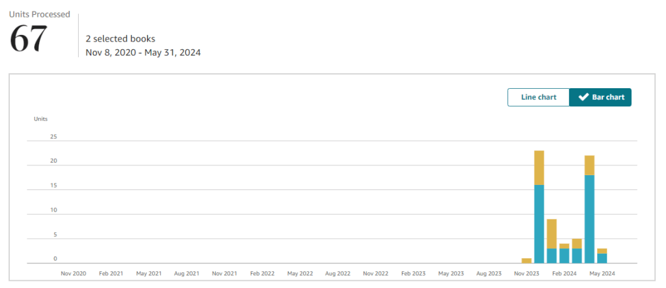Image resolution: width=666 pixels, height=288 pixels.
Task: Click the 'Nov 2020' x-axis label
Action: (73, 274)
